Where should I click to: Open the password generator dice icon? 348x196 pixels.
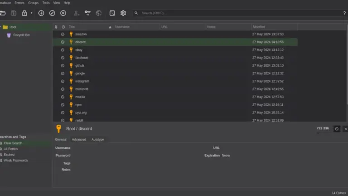click(x=112, y=13)
